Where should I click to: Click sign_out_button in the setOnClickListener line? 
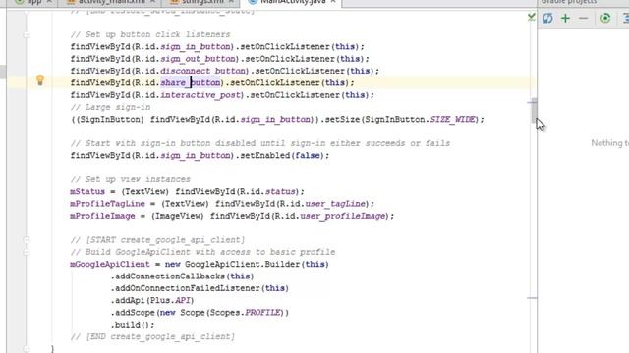click(198, 59)
